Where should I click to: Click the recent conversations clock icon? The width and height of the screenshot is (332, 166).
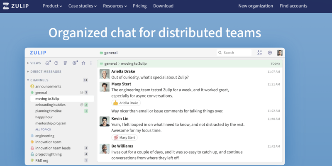[x=56, y=63]
